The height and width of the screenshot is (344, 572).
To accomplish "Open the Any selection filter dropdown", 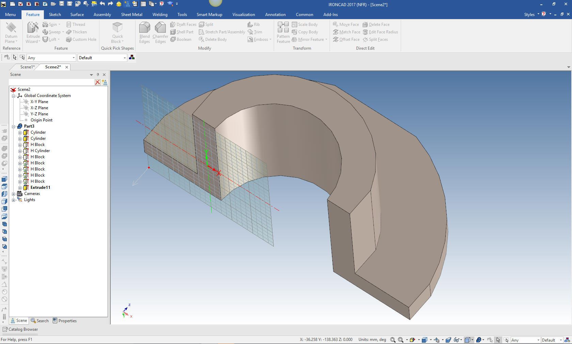I will coord(74,58).
